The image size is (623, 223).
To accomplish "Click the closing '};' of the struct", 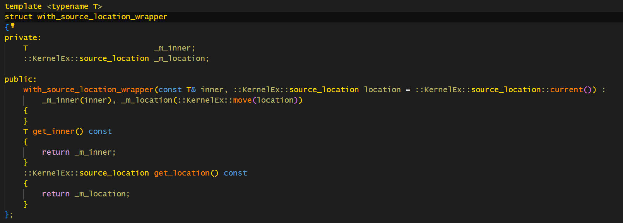I will click(x=9, y=215).
